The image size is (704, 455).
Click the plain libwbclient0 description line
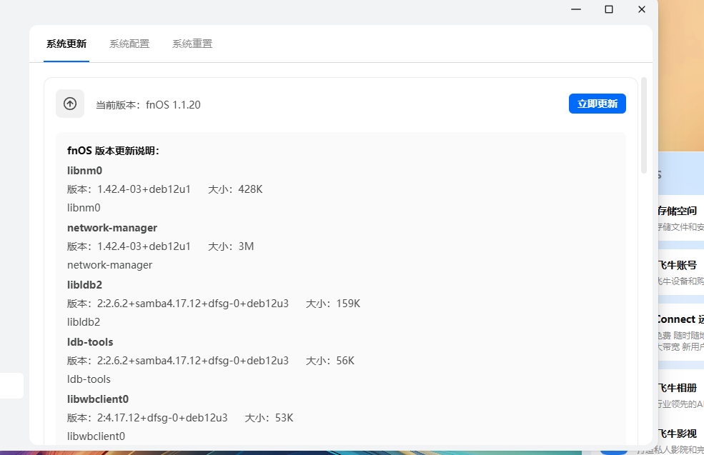pos(96,436)
